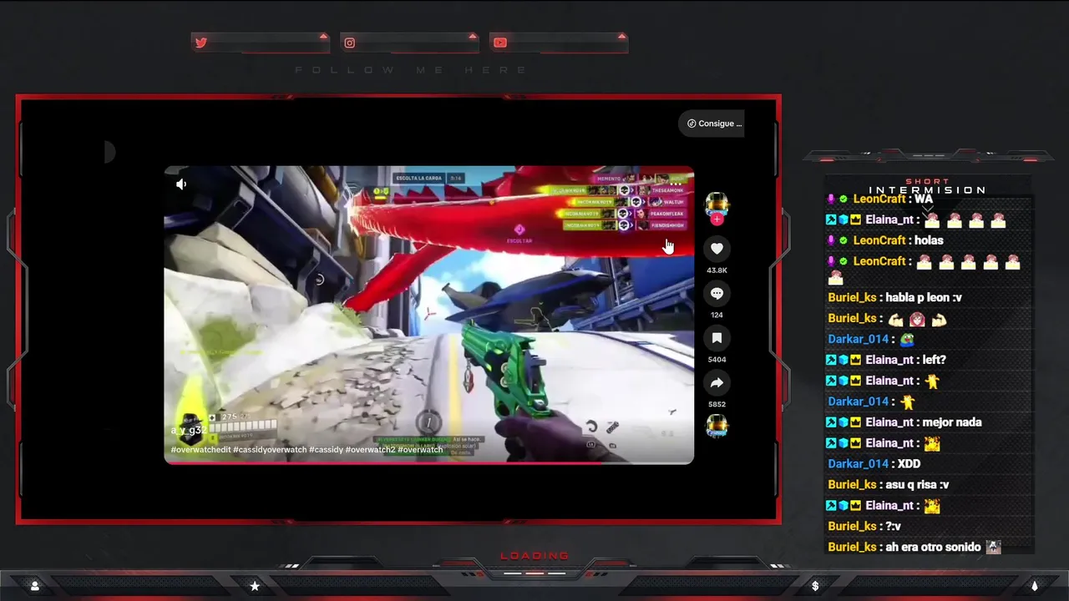This screenshot has width=1069, height=601.
Task: Like the video with the heart icon
Action: point(717,248)
